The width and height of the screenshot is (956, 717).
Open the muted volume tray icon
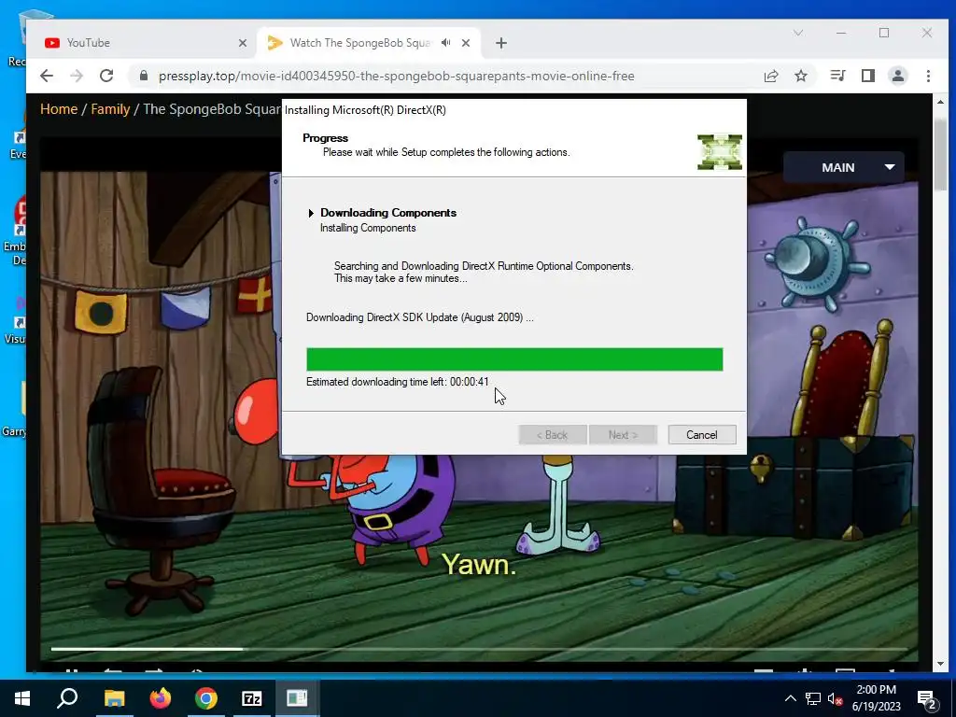point(836,698)
